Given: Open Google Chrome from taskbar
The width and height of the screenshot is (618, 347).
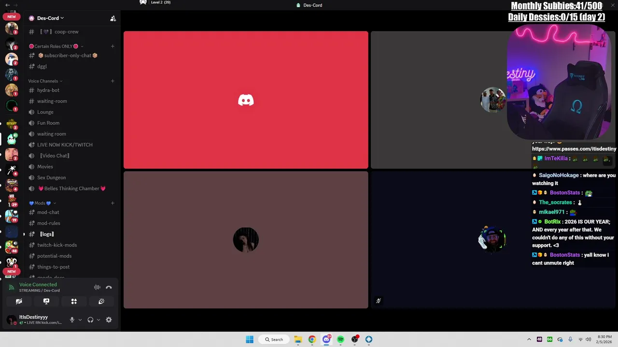Looking at the screenshot, I should 312,339.
